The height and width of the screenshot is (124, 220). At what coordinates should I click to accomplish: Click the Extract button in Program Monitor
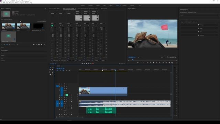166,63
